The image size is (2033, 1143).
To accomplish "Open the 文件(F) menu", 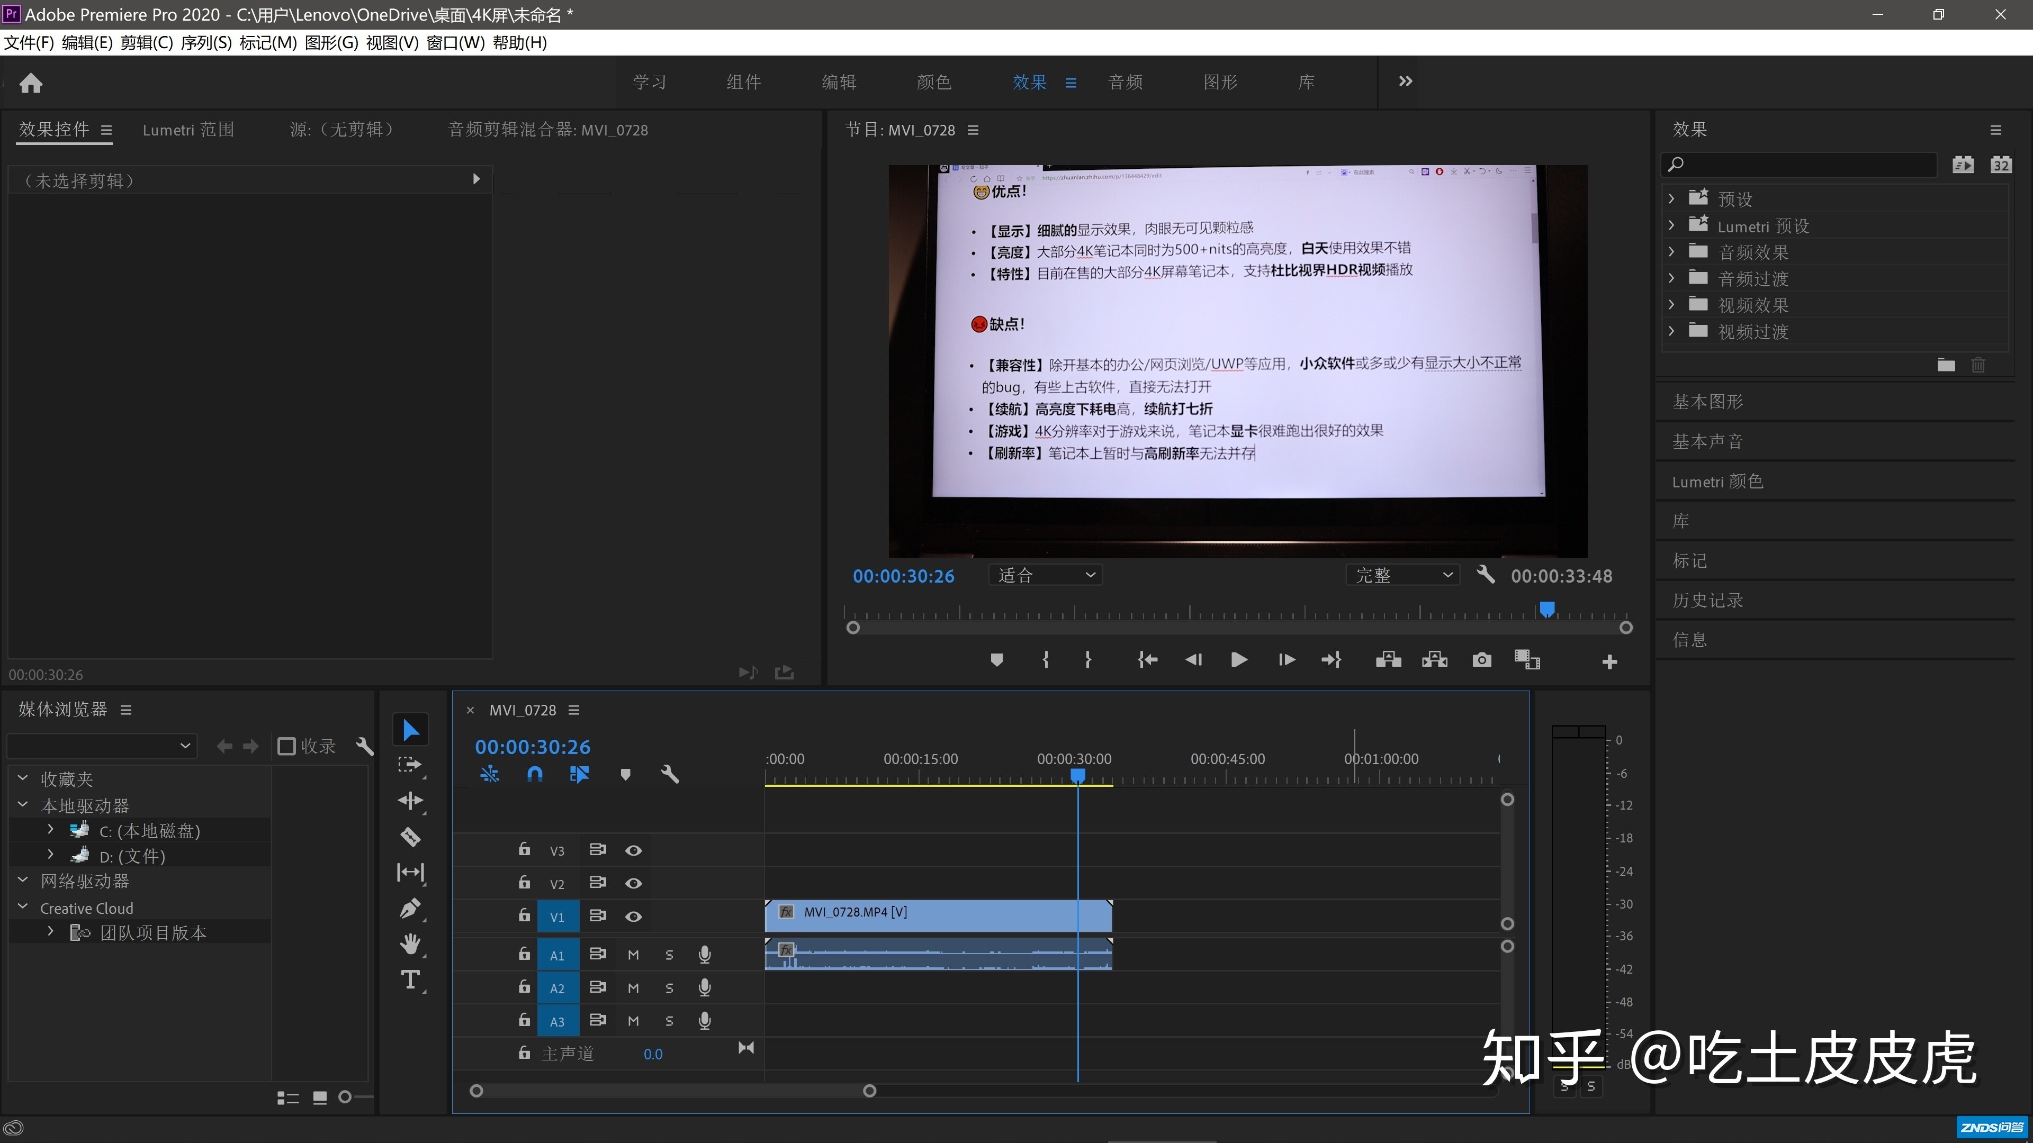I will 29,42.
